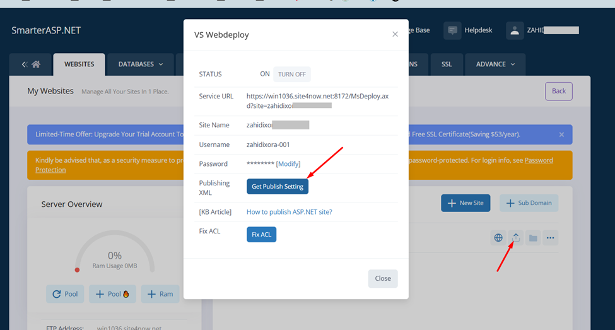This screenshot has width=615, height=330.
Task: Switch to the Websites tab
Action: click(x=79, y=64)
